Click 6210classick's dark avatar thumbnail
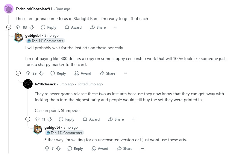Screen dimensions: 232x157 coord(28,84)
